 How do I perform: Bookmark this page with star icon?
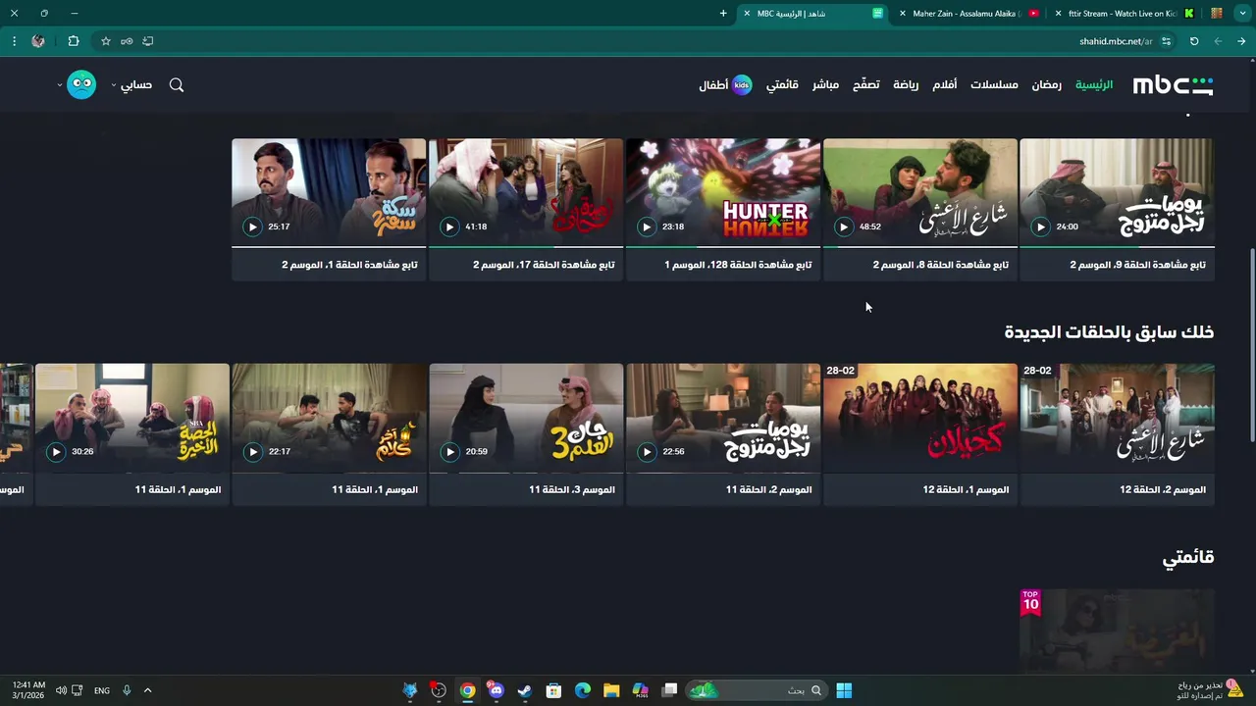point(106,41)
